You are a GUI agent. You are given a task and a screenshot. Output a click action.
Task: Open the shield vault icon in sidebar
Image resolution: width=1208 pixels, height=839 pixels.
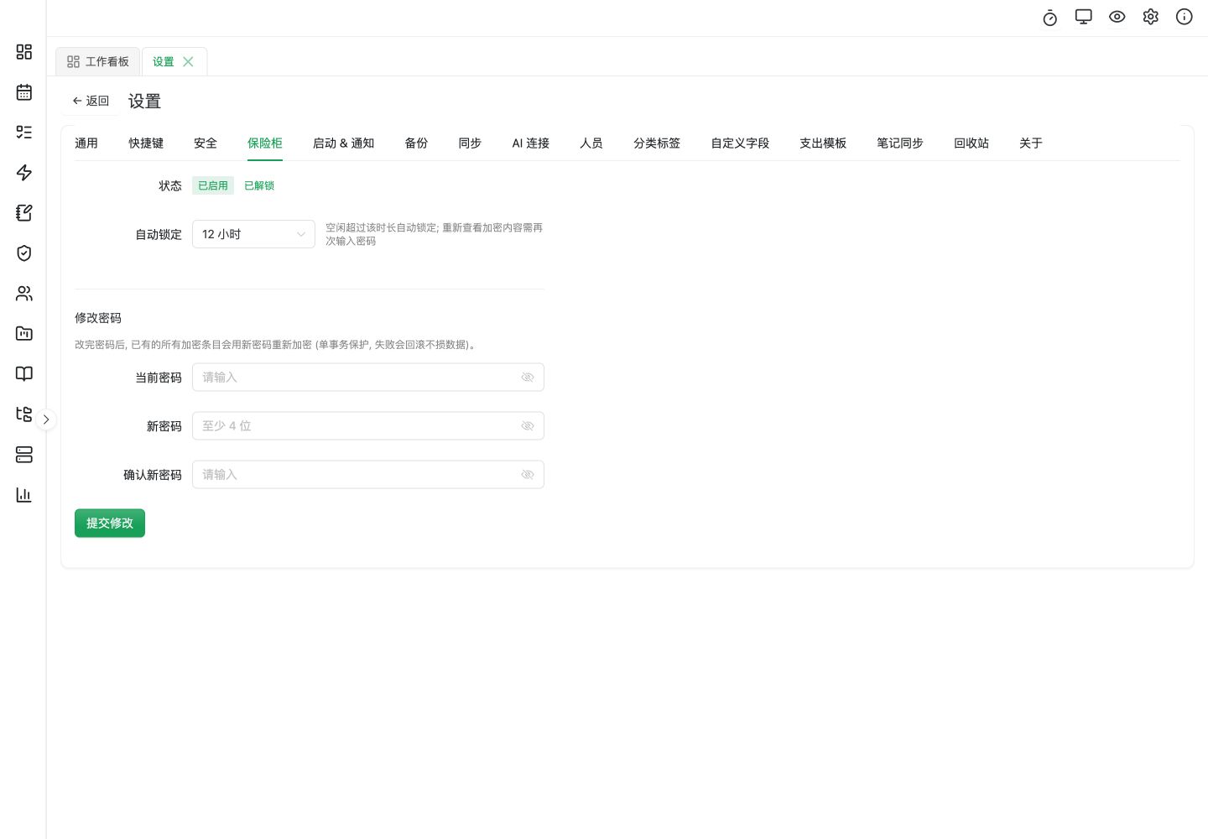[x=24, y=253]
